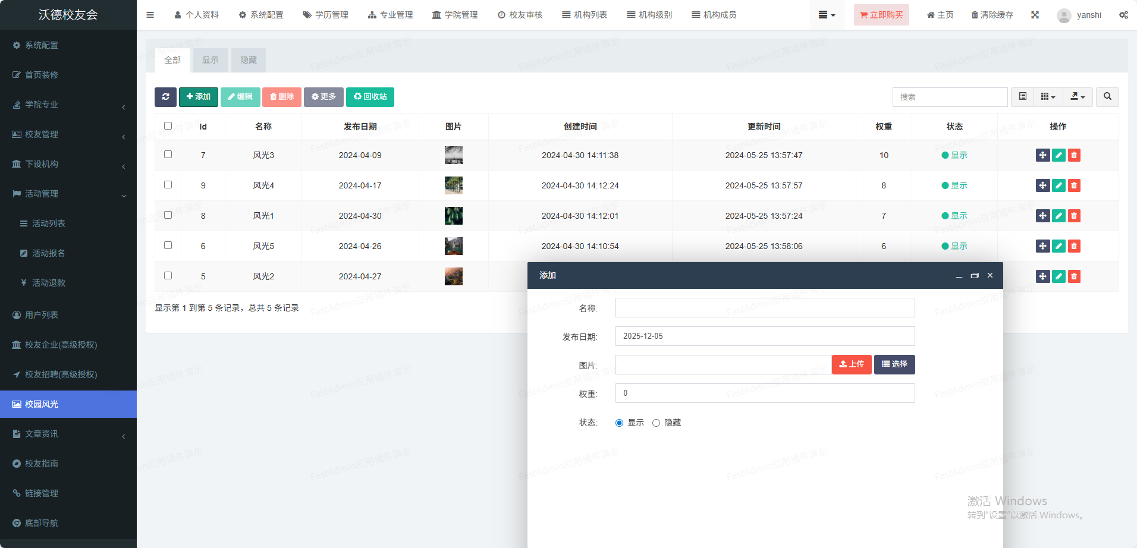Screen dimensions: 1137x548
Task: Click the drag-move icon for row 风光1
Action: pyautogui.click(x=1042, y=216)
